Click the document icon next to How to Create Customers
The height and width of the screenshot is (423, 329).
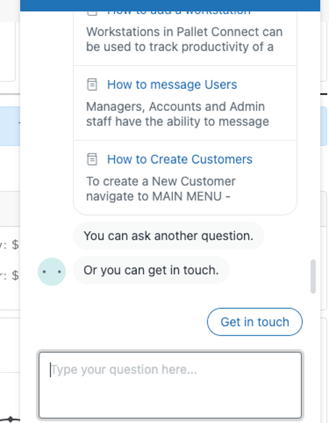[92, 159]
